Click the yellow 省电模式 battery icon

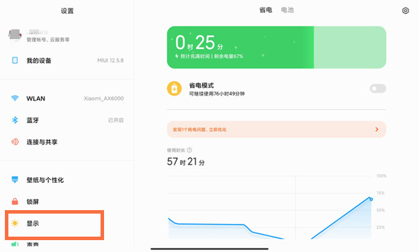point(174,89)
